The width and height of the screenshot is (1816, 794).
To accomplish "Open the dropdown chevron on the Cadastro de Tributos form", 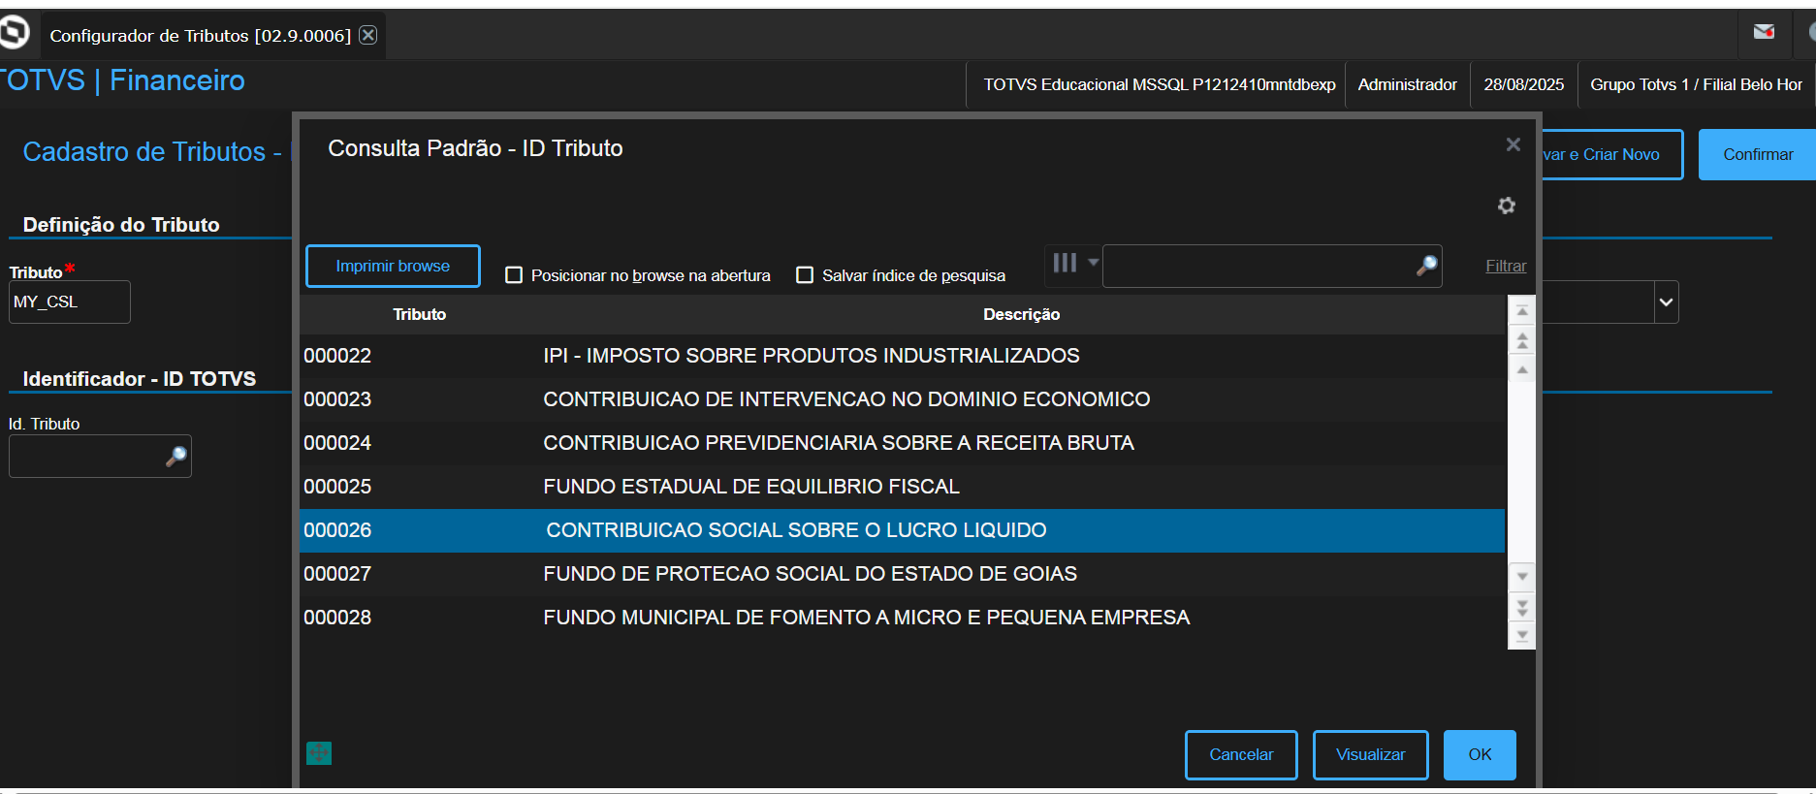I will click(1666, 302).
